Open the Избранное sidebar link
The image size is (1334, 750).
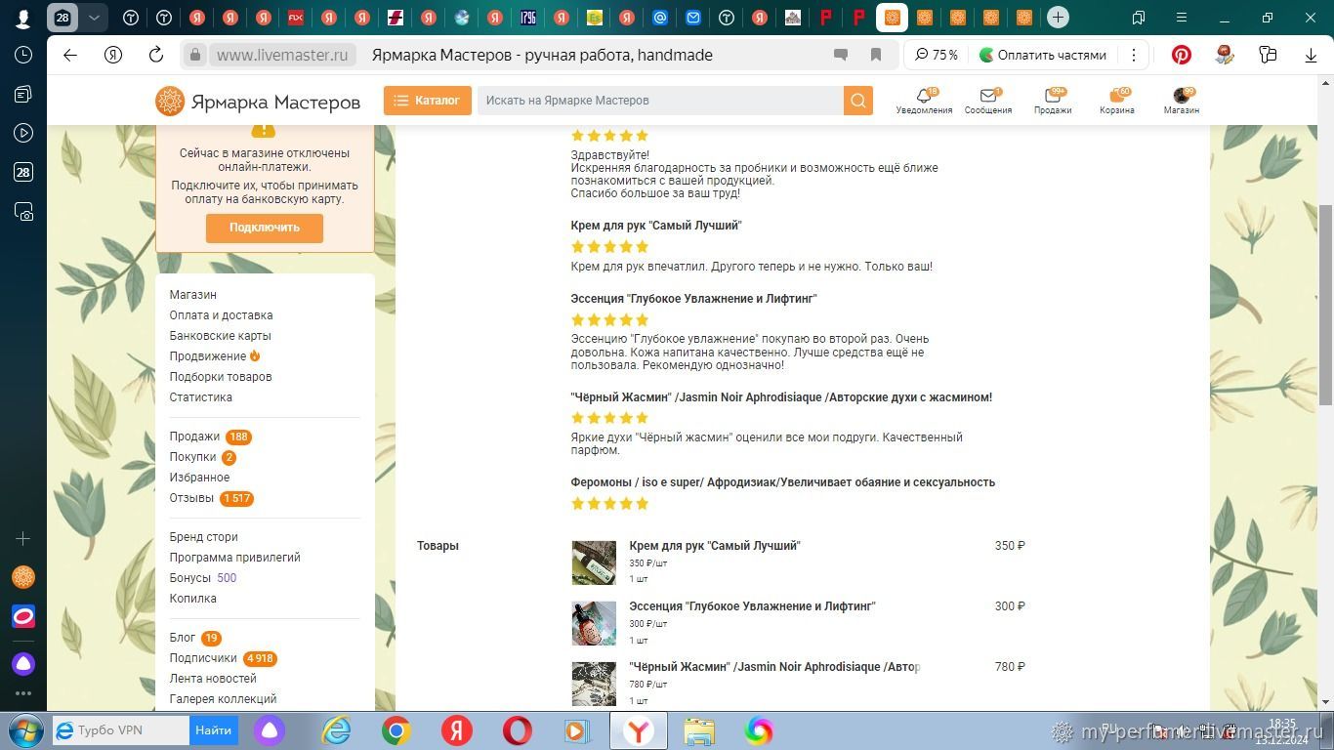(199, 478)
